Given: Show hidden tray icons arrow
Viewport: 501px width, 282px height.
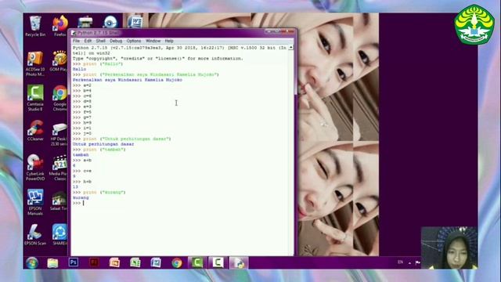Looking at the screenshot, I should click(409, 263).
